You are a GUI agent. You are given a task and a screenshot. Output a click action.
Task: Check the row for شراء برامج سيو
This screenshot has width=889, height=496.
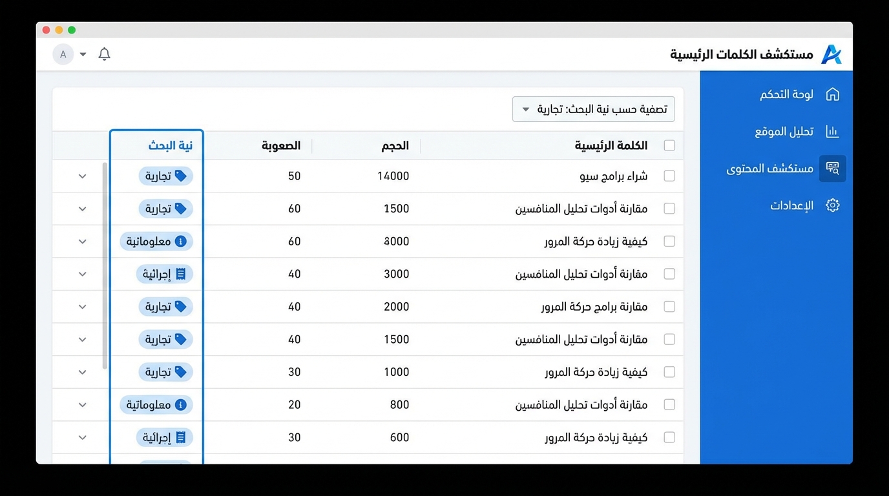tap(669, 176)
